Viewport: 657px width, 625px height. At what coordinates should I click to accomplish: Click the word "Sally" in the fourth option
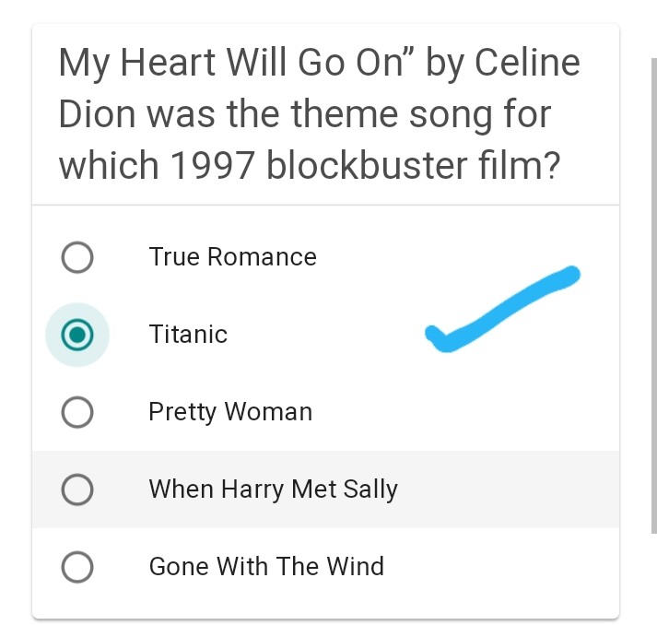point(370,489)
